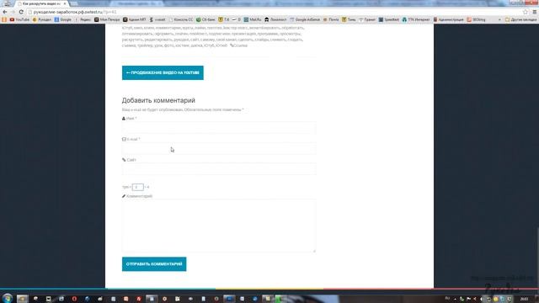The width and height of the screenshot is (539, 303).
Task: Open the Chrome menu icon
Action: [x=535, y=12]
